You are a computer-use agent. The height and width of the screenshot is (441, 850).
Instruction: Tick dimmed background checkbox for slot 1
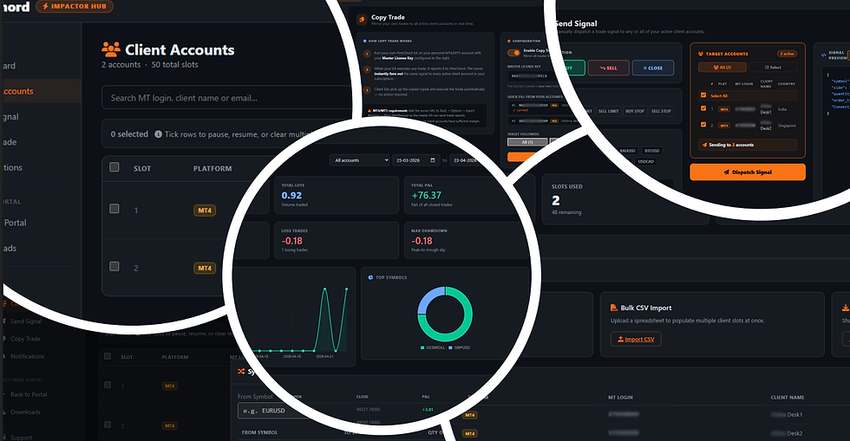coord(108,385)
